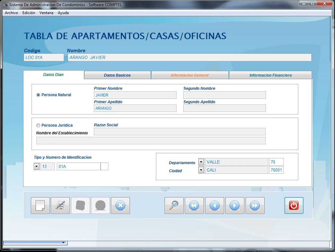The image size is (335, 252).
Task: Switch to the Datos Dian tab
Action: coord(53,75)
